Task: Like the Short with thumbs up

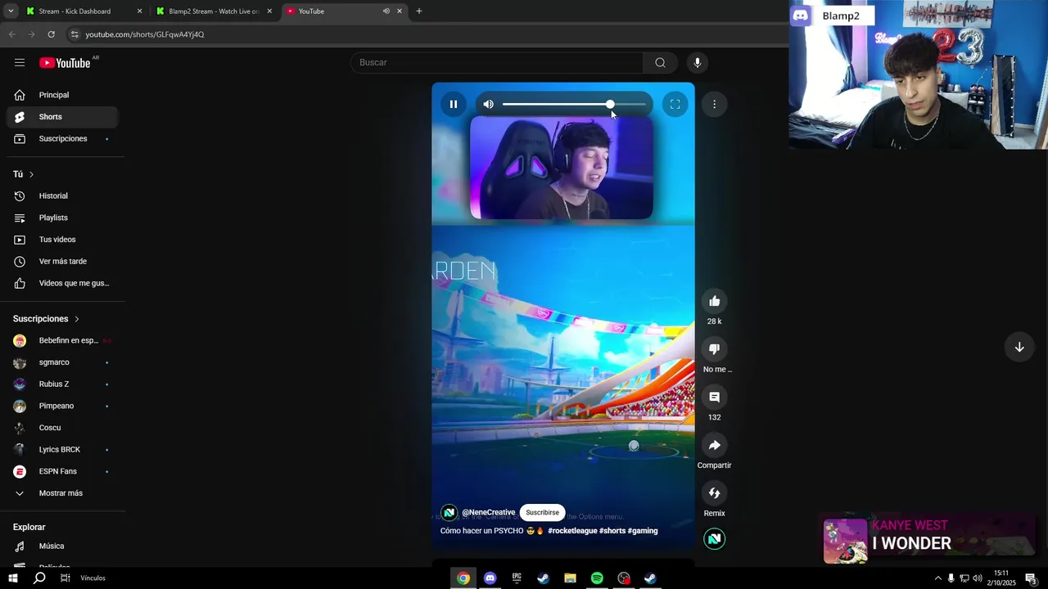Action: pos(715,301)
